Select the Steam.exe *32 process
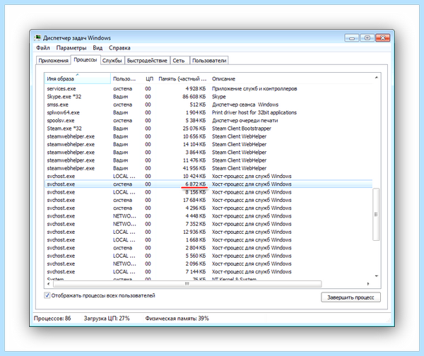The height and width of the screenshot is (356, 424). (x=208, y=129)
